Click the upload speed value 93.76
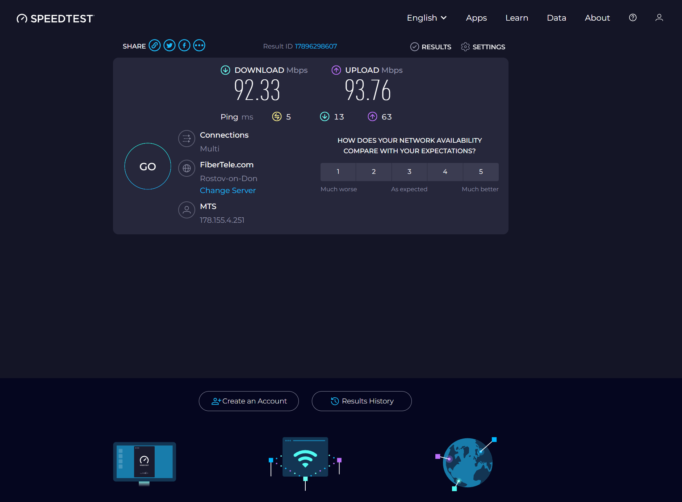Viewport: 682px width, 502px height. point(368,90)
